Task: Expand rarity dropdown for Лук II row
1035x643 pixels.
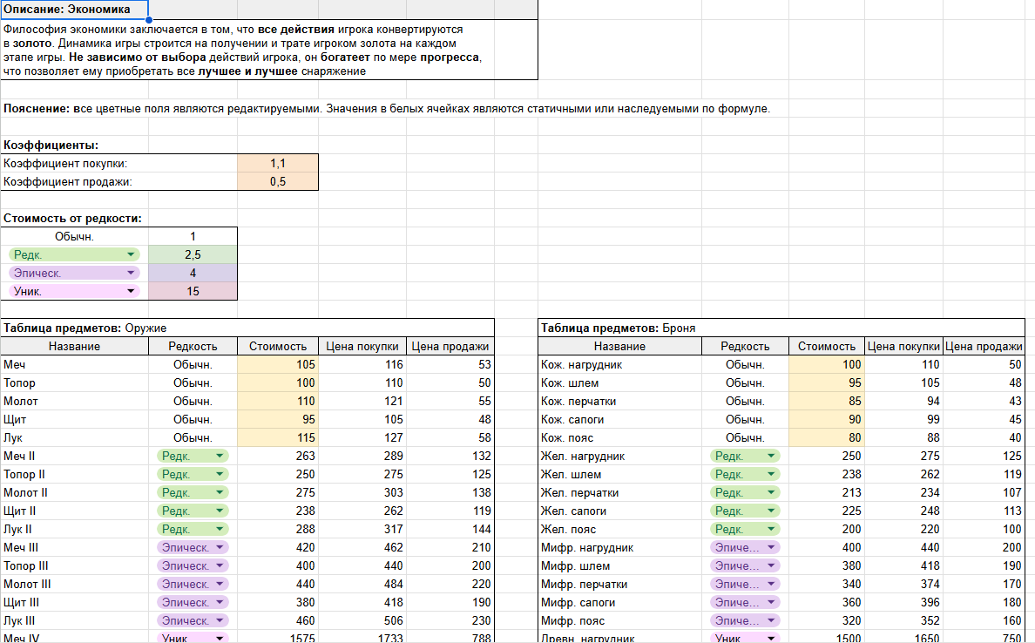Action: pyautogui.click(x=219, y=529)
